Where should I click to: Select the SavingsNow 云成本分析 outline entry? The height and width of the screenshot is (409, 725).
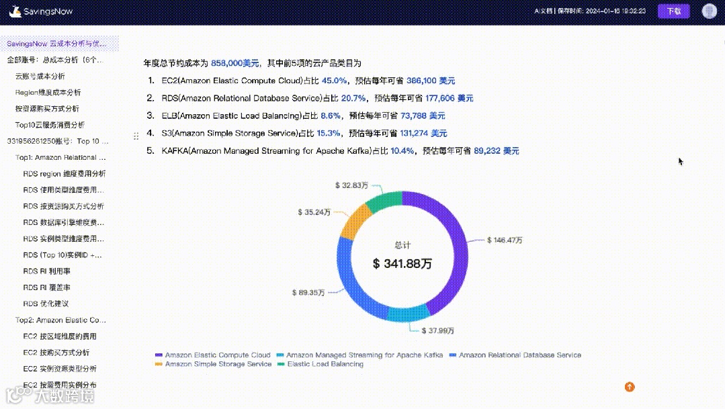[57, 44]
